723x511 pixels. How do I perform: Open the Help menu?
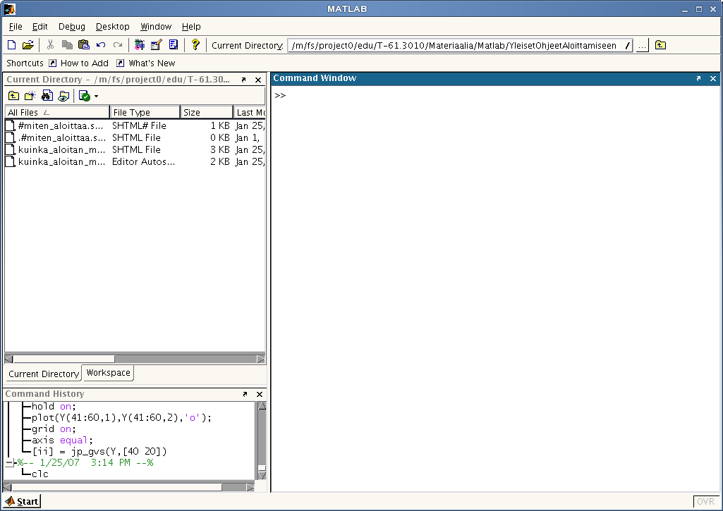(191, 27)
